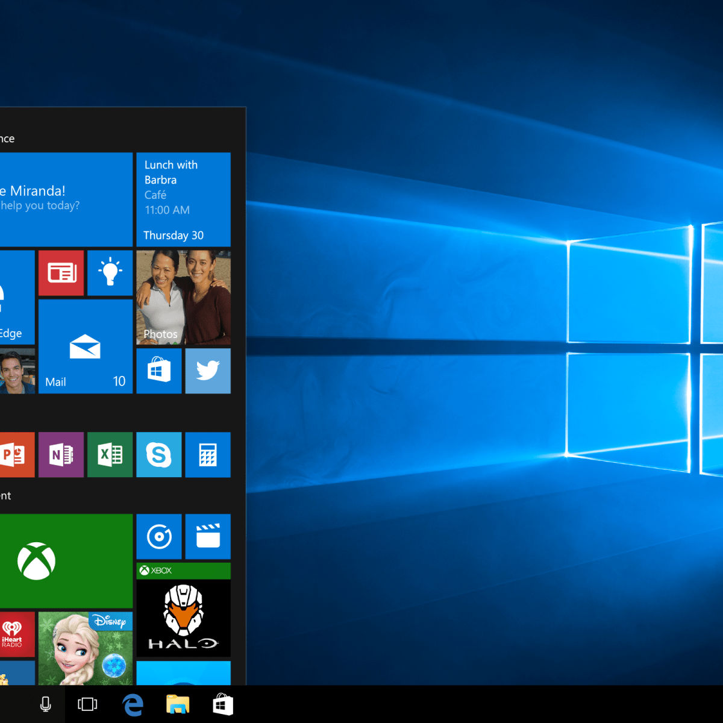Open the Xbox tile
This screenshot has width=723, height=723.
66,561
